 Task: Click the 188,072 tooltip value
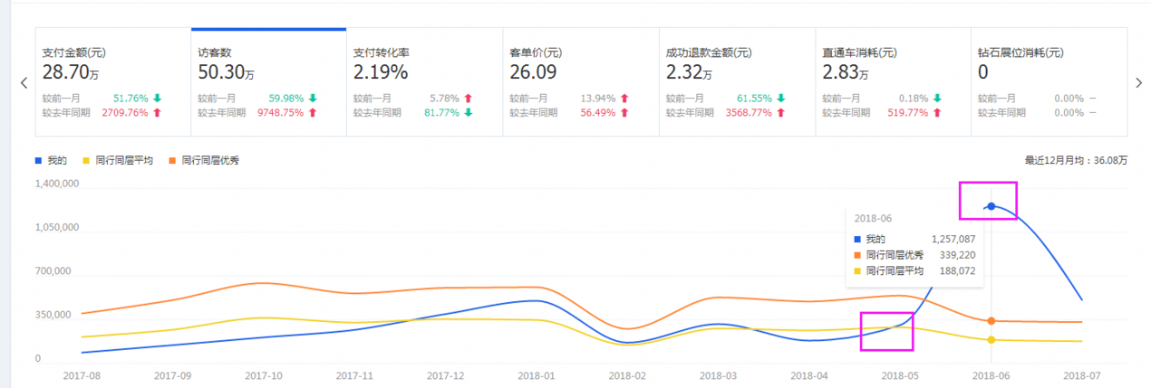(957, 270)
